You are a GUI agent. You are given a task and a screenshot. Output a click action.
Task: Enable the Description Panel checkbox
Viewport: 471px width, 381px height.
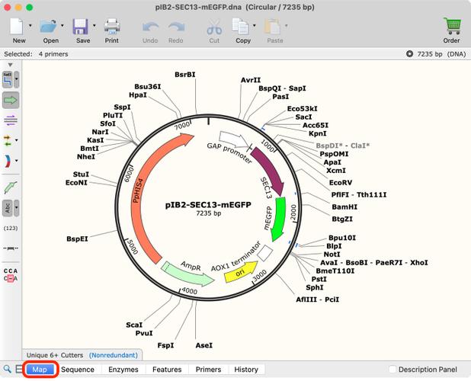(392, 369)
